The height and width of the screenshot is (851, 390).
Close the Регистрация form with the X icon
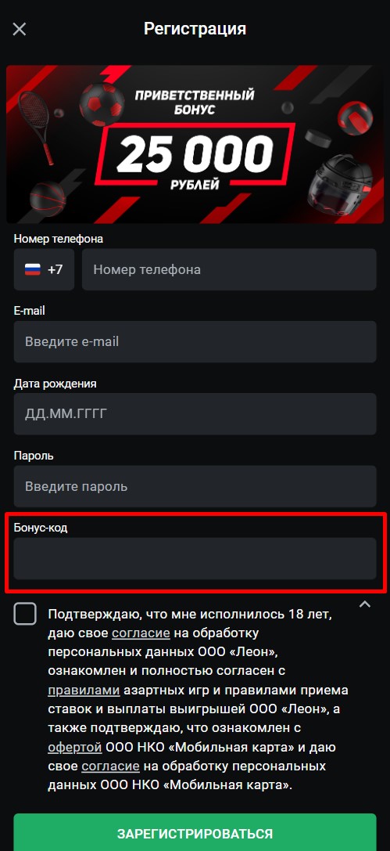click(x=20, y=29)
